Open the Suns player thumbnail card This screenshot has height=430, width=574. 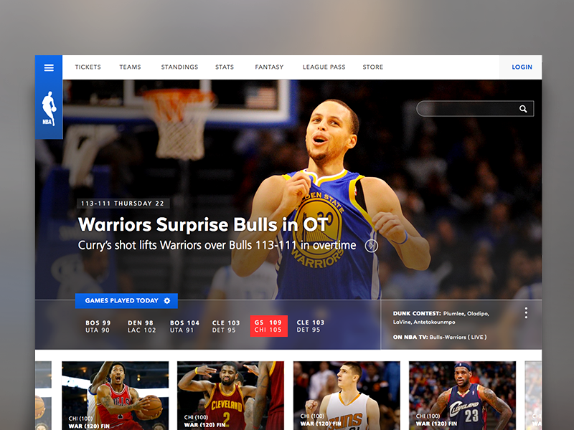(347, 396)
